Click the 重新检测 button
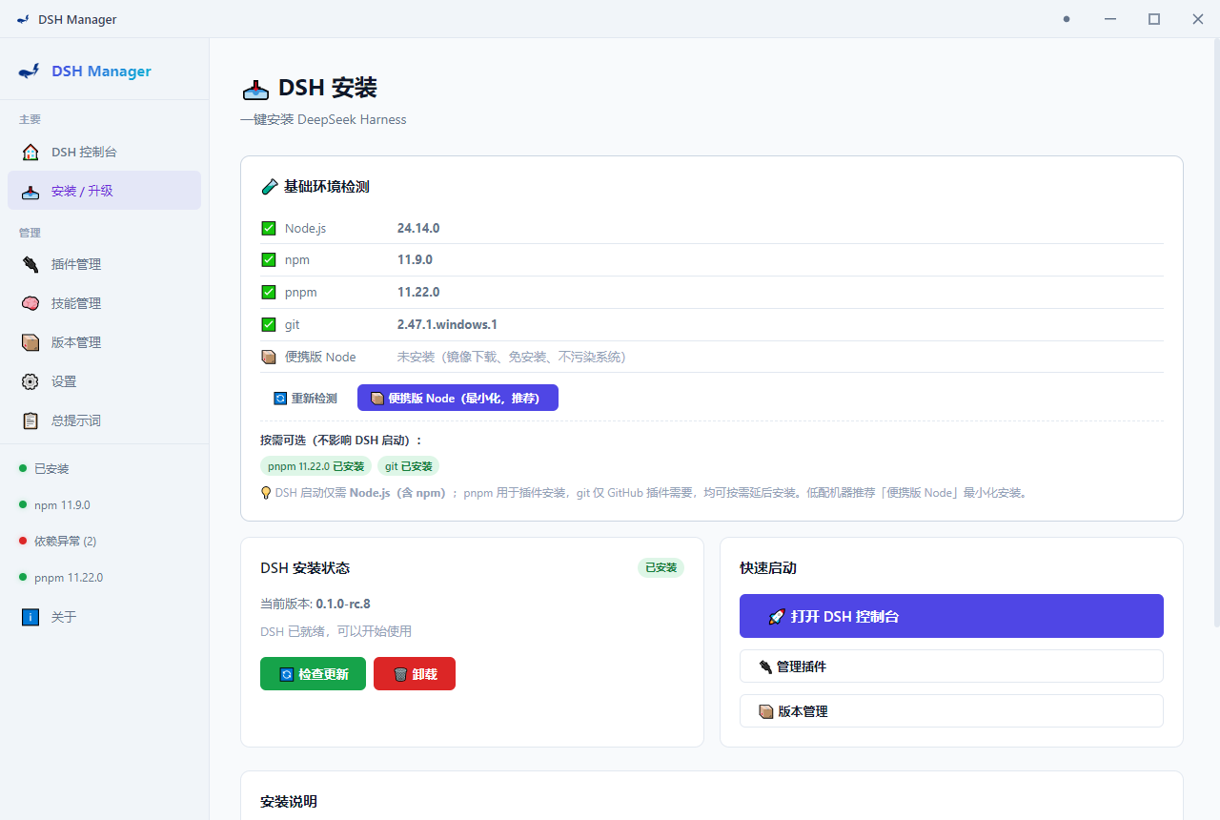Viewport: 1220px width, 820px height. 305,398
